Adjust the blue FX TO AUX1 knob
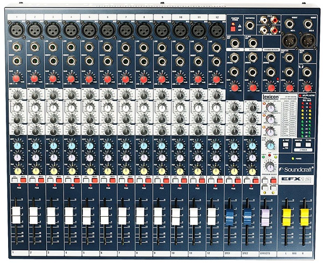Viewport: 323px width, 263px height. click(270, 145)
